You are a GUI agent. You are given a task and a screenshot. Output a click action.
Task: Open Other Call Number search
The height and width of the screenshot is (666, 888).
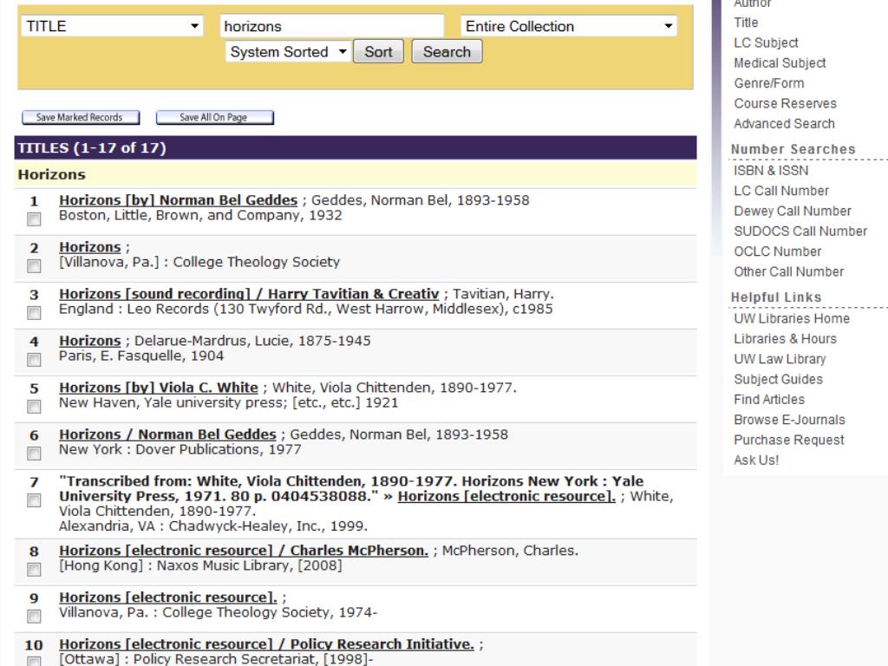(x=789, y=272)
